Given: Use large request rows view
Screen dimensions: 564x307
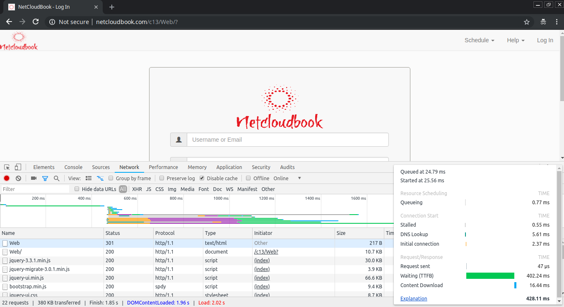Looking at the screenshot, I should (x=89, y=178).
